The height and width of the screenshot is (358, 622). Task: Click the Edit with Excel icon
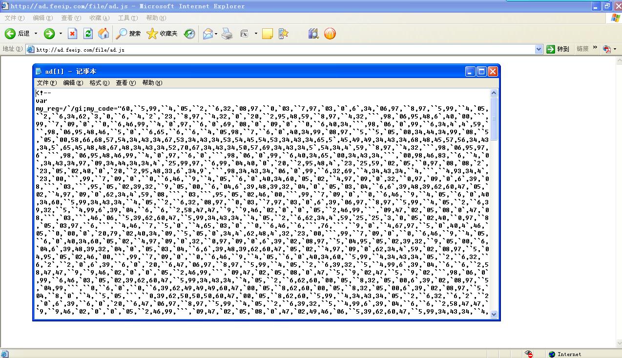coord(244,34)
